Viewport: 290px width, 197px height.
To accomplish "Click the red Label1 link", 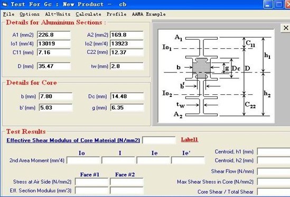I will (x=190, y=140).
